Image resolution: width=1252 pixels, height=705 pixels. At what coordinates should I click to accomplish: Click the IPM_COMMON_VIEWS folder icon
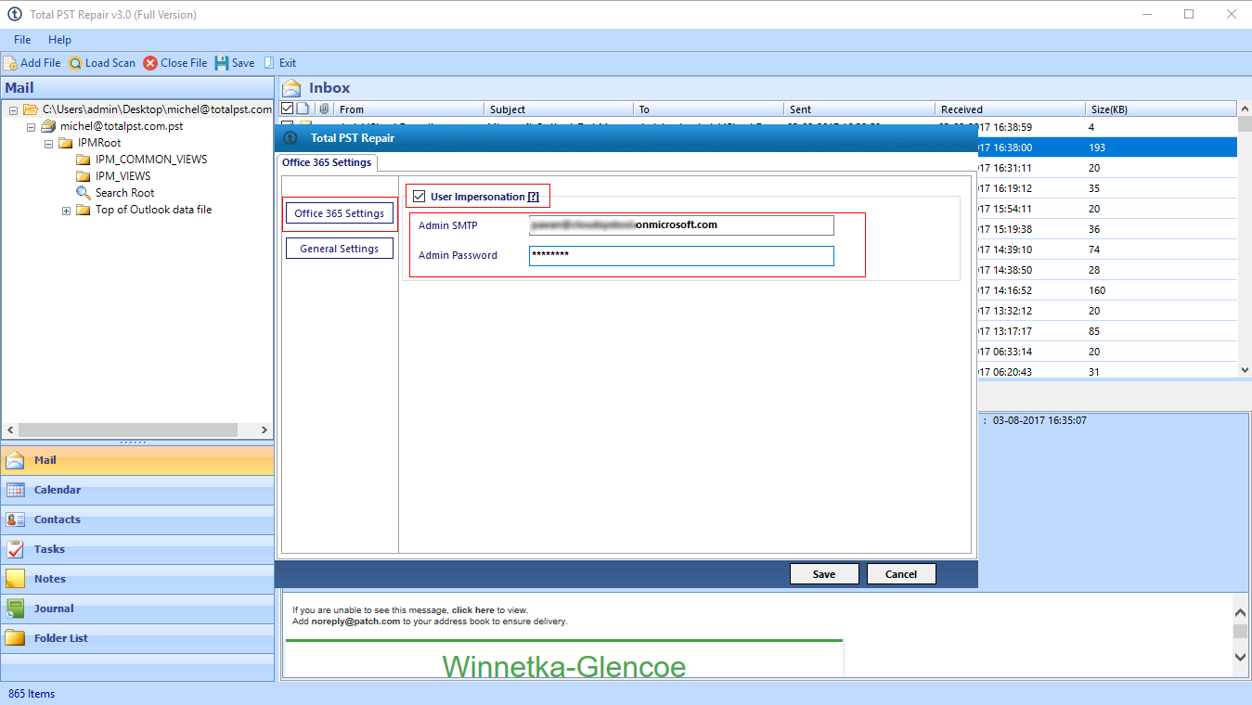coord(83,160)
